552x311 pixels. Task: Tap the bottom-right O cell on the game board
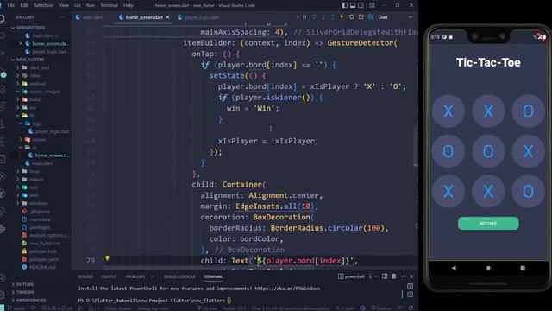coord(528,192)
